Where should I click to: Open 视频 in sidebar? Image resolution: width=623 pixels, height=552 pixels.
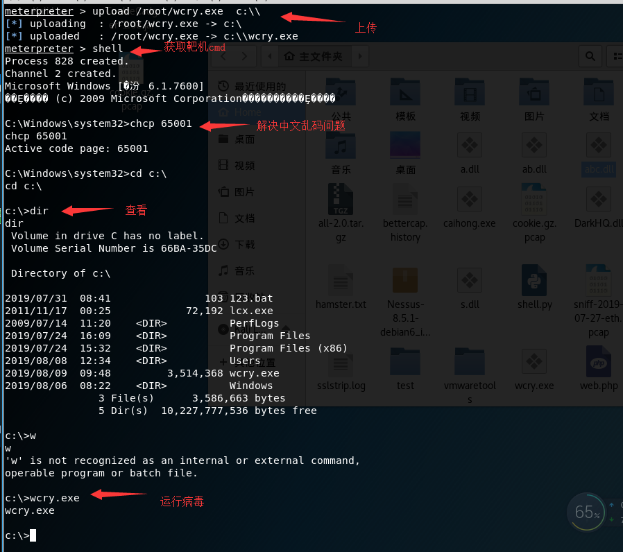(x=237, y=165)
